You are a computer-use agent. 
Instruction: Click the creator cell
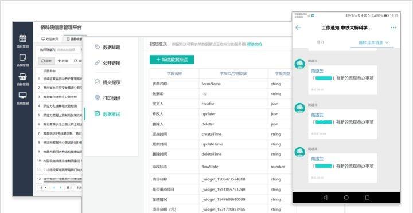(233, 104)
